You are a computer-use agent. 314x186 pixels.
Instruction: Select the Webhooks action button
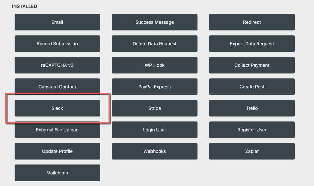[154, 151]
